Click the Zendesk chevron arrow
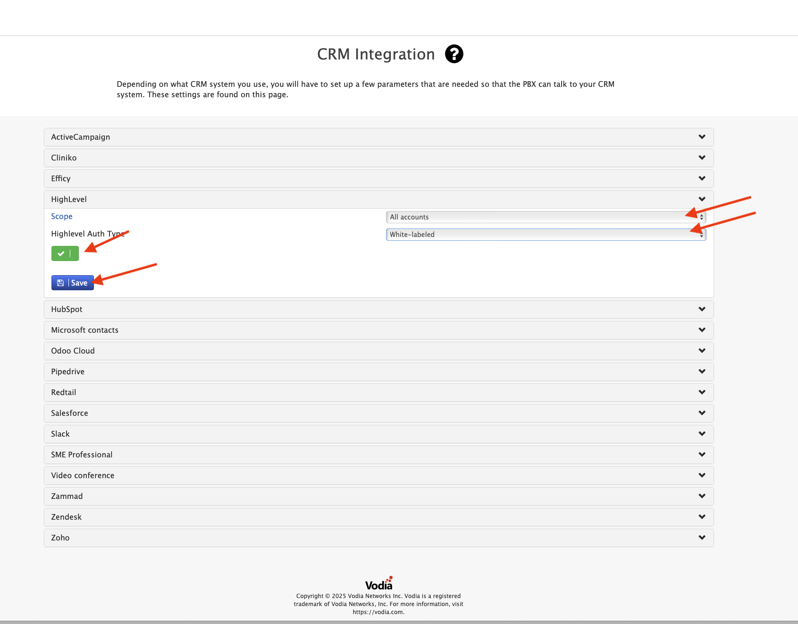This screenshot has width=798, height=624. pos(702,517)
